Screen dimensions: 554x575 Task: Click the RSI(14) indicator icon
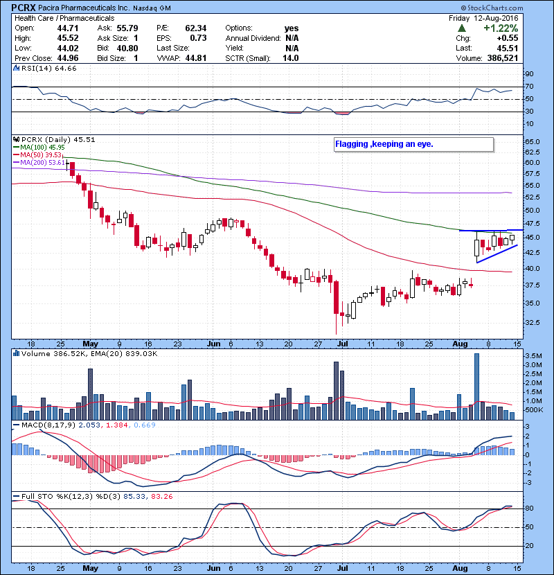tap(16, 68)
